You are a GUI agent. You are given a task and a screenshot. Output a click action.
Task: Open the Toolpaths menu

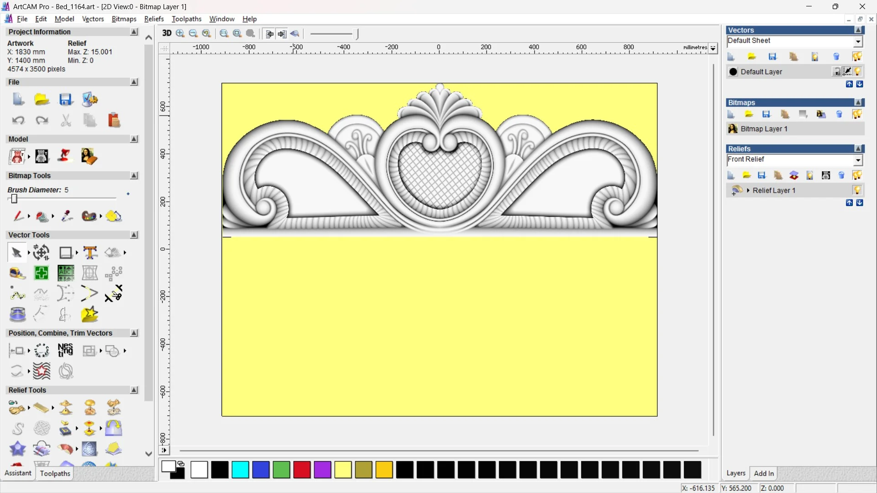pyautogui.click(x=186, y=19)
